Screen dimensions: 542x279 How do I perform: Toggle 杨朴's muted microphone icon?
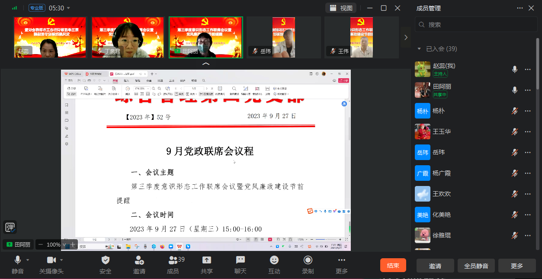[x=514, y=111]
